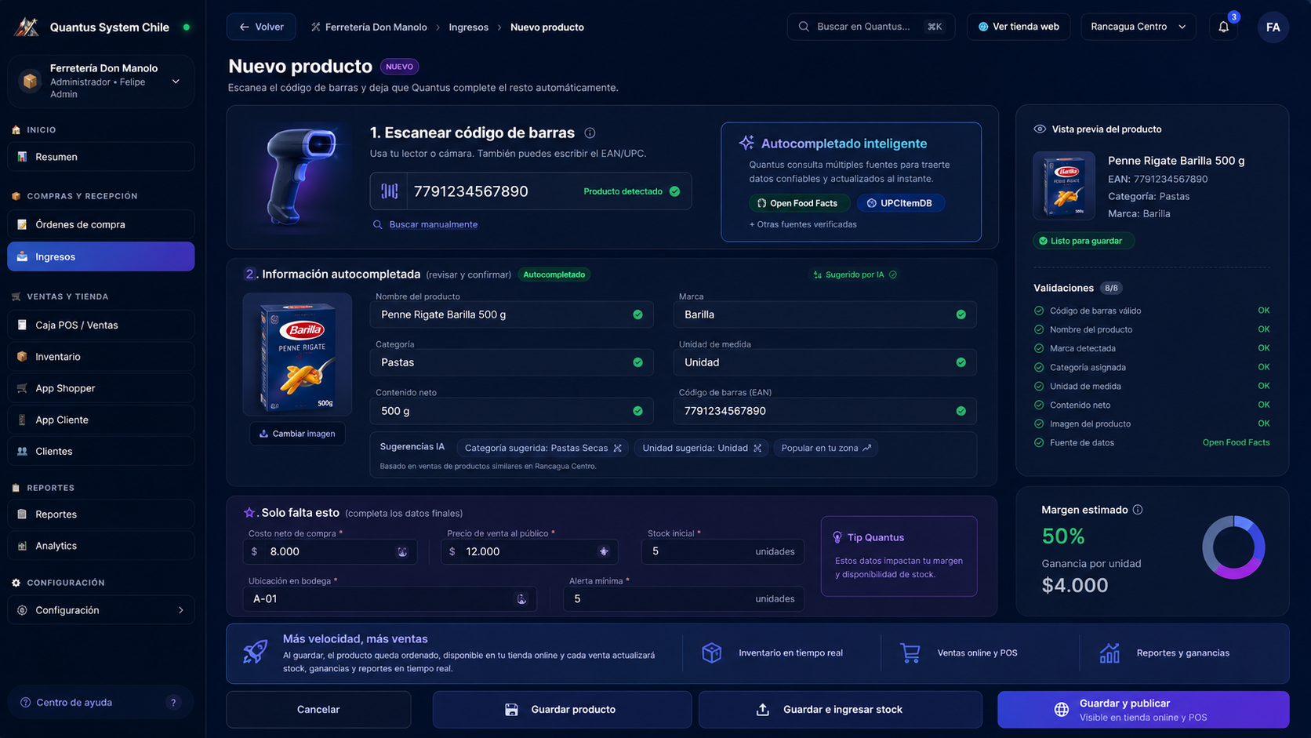Viewport: 1311px width, 738px height.
Task: Click the margin donut chart
Action: 1233,547
